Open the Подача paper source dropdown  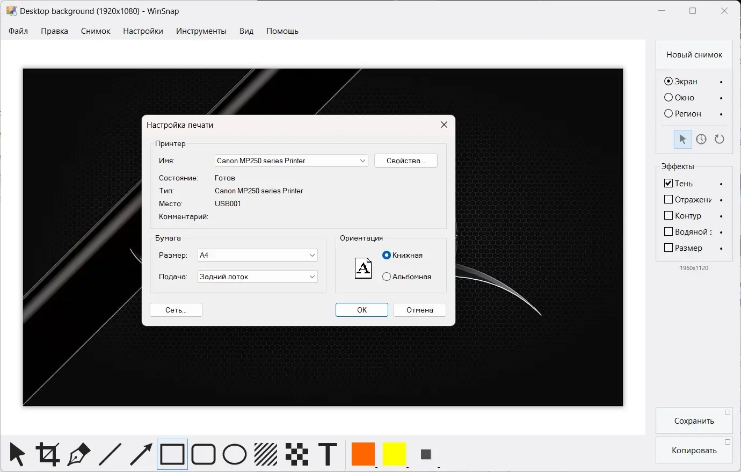(258, 277)
